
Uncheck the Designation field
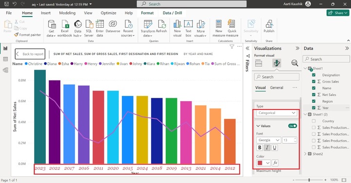point(313,75)
